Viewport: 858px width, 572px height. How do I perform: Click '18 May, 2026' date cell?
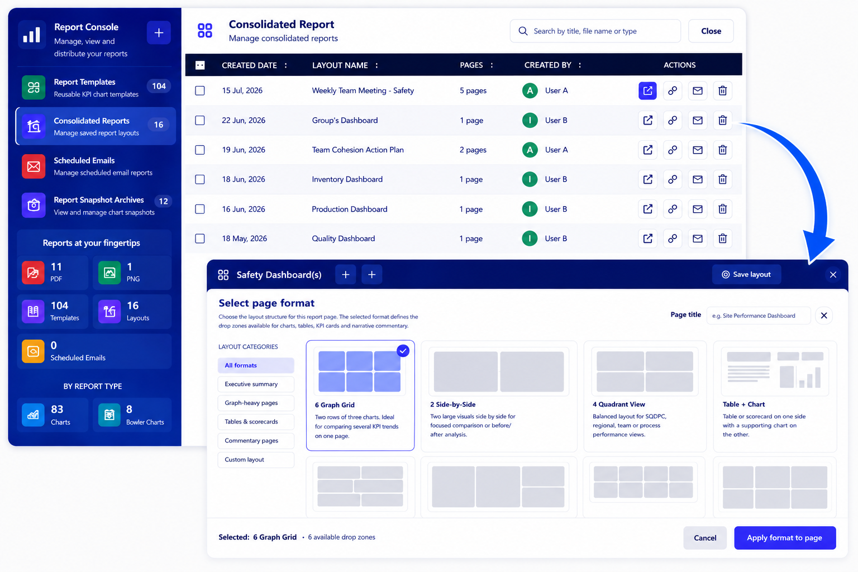(245, 239)
